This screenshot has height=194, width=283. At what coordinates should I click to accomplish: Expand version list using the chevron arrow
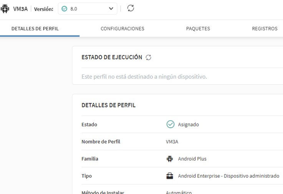point(111,9)
